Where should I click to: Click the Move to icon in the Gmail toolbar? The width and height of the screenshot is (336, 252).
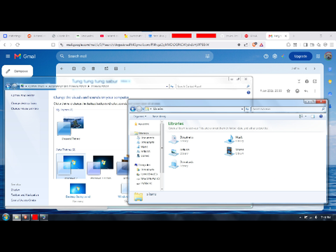106,69
